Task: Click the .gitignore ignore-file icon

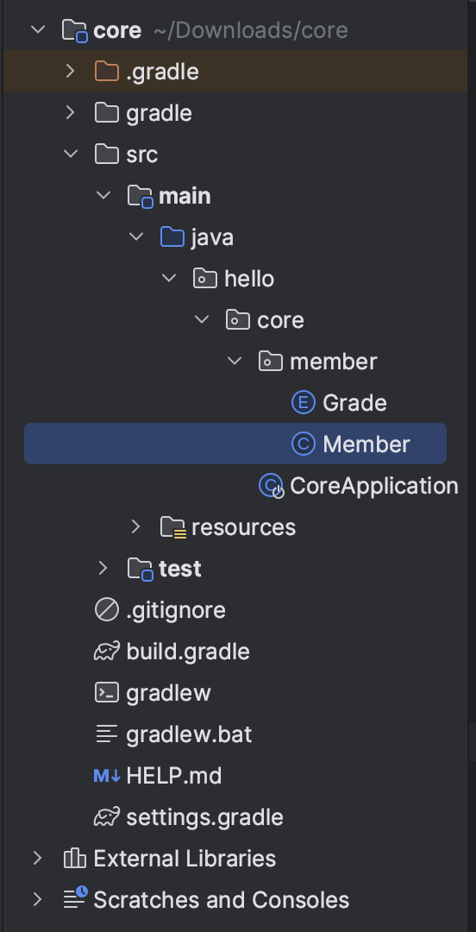Action: 107,610
